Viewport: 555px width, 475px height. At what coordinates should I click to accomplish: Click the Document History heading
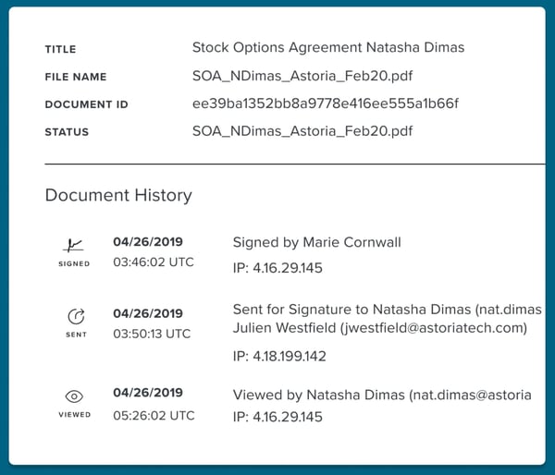(118, 195)
